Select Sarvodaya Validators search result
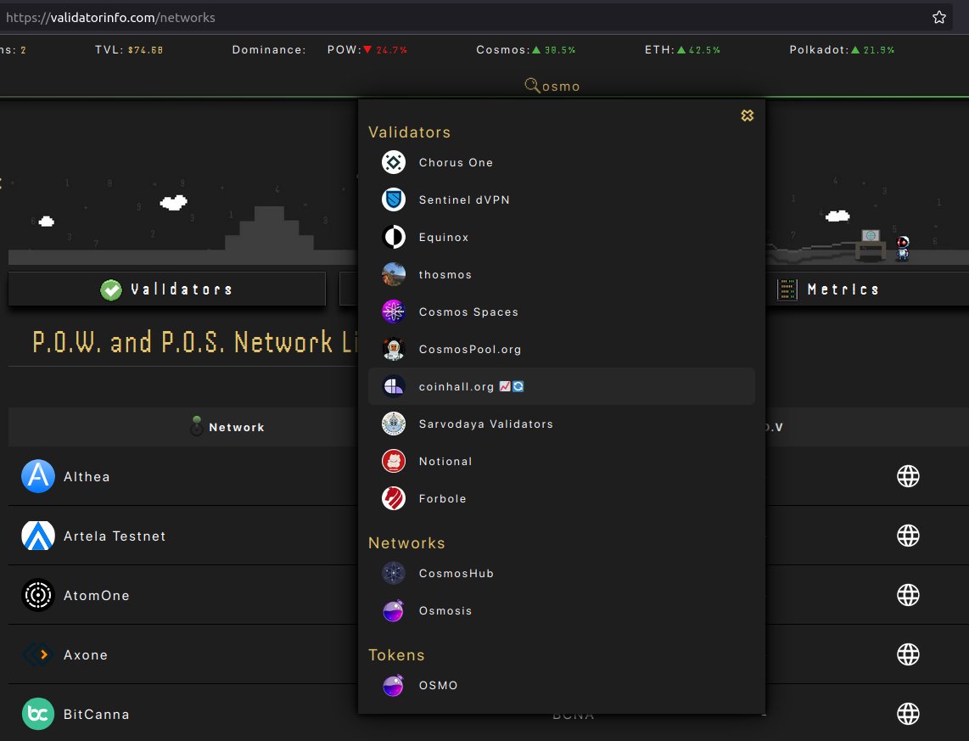The image size is (969, 741). (562, 424)
